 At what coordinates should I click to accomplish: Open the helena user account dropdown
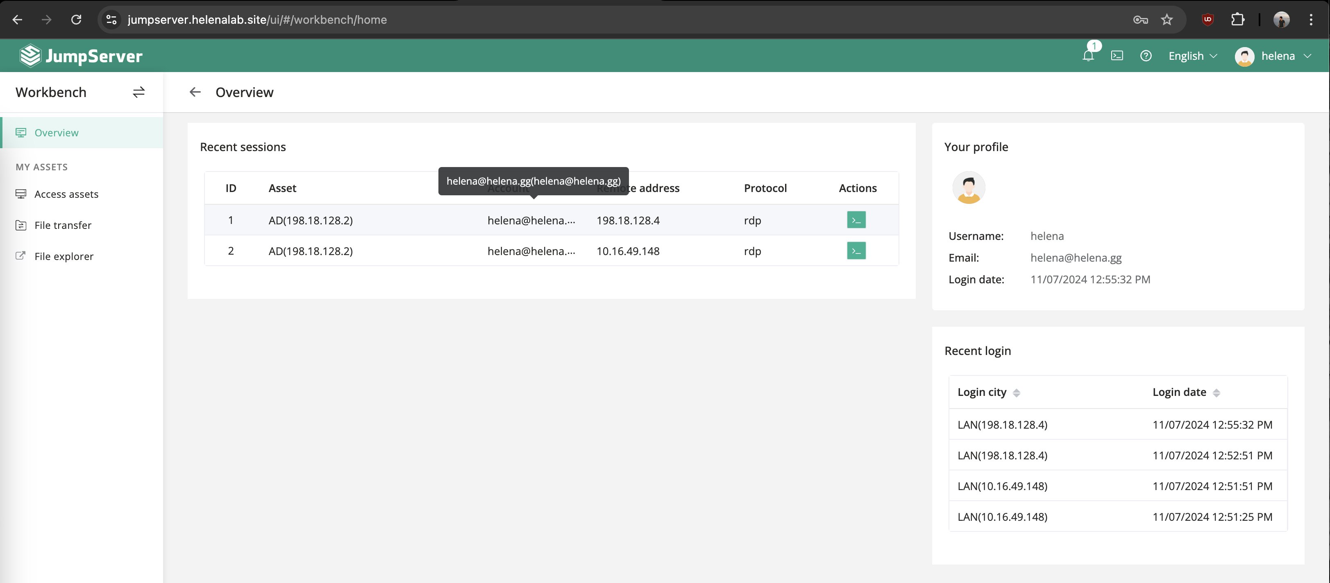click(x=1273, y=56)
